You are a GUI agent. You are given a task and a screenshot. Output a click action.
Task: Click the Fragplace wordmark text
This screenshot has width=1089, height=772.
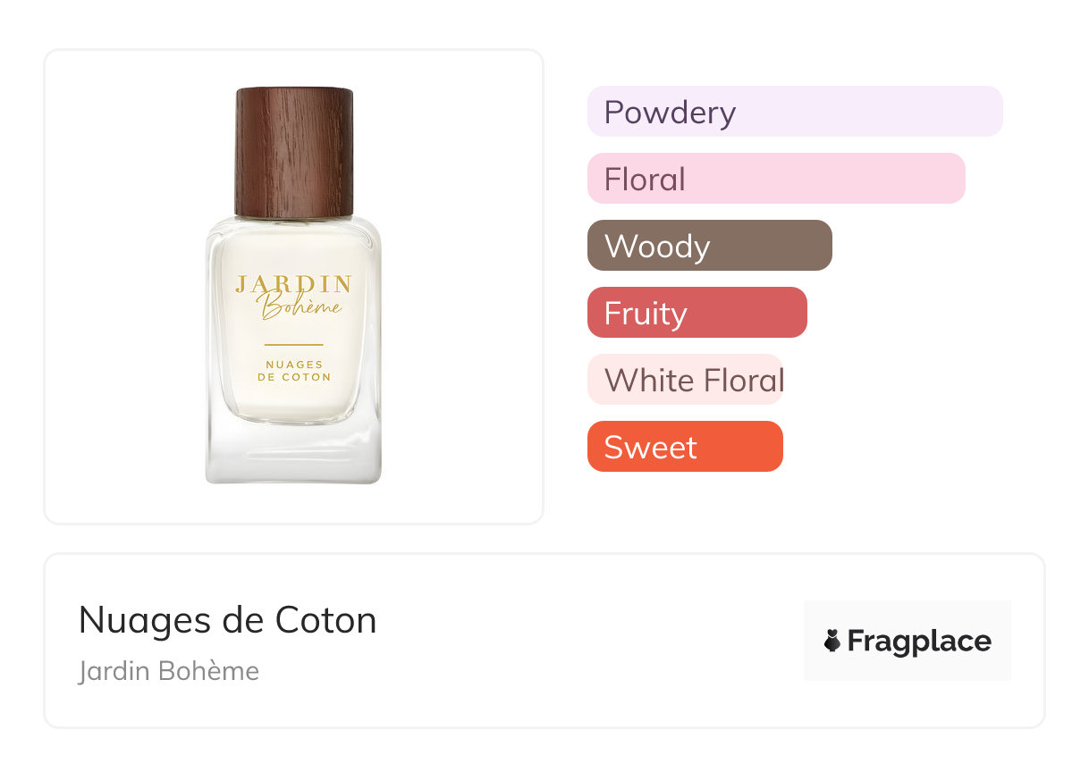pyautogui.click(x=919, y=642)
